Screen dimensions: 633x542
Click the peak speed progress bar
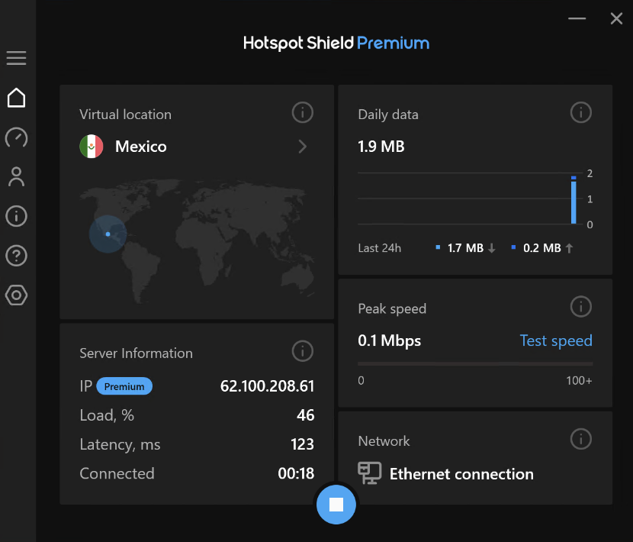coord(475,364)
